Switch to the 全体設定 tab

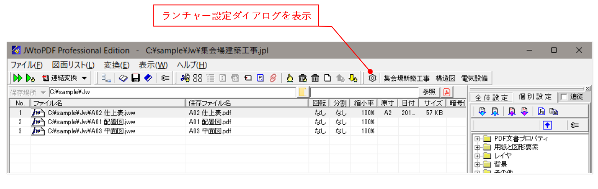pyautogui.click(x=491, y=97)
